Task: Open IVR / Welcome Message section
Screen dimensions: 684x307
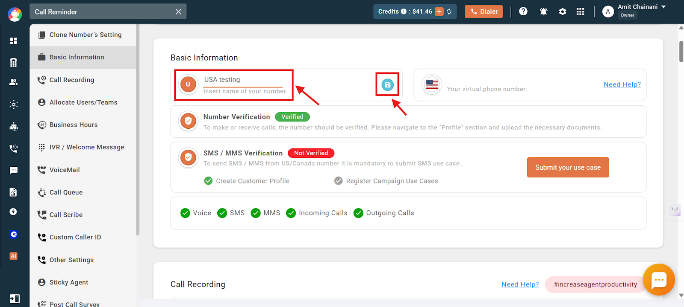Action: 83,147
